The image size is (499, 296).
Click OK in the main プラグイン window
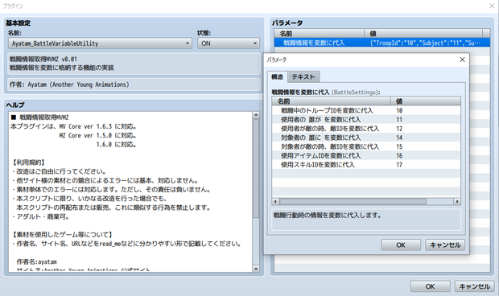click(x=430, y=286)
